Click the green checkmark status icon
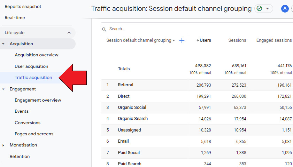The height and width of the screenshot is (167, 293). coord(259,9)
